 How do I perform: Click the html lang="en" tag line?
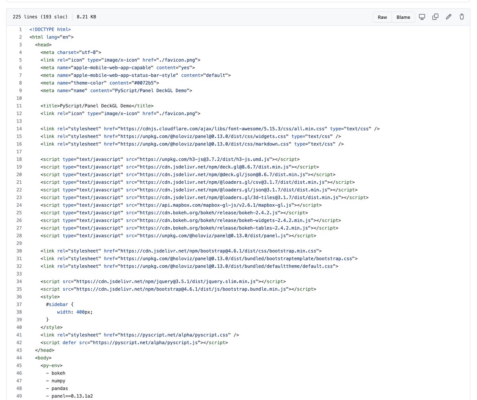pyautogui.click(x=52, y=37)
